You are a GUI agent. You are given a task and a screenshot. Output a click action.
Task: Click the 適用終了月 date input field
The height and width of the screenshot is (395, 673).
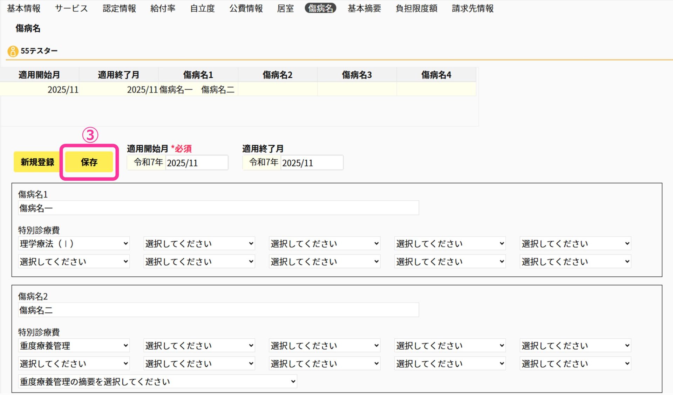311,163
